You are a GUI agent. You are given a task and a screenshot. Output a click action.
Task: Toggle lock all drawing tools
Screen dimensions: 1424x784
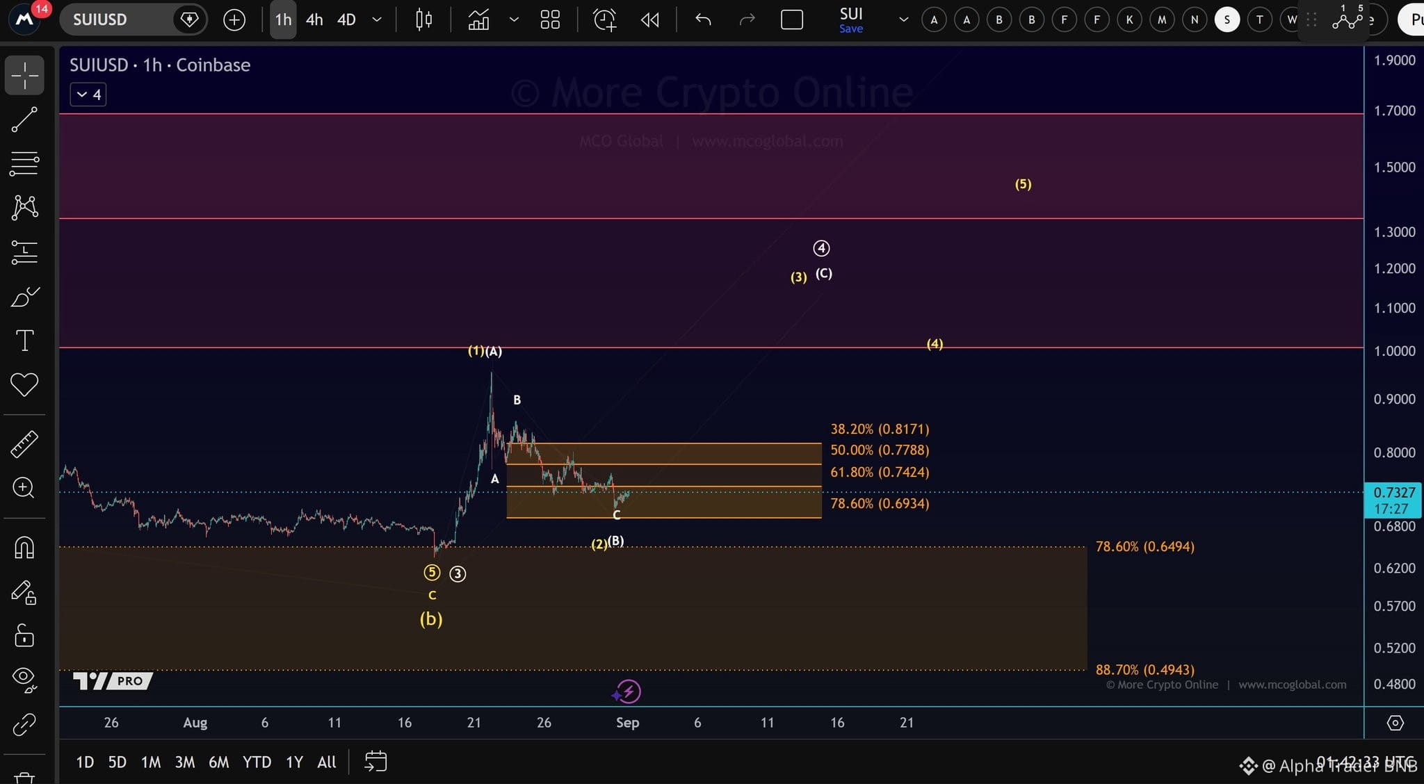click(24, 635)
